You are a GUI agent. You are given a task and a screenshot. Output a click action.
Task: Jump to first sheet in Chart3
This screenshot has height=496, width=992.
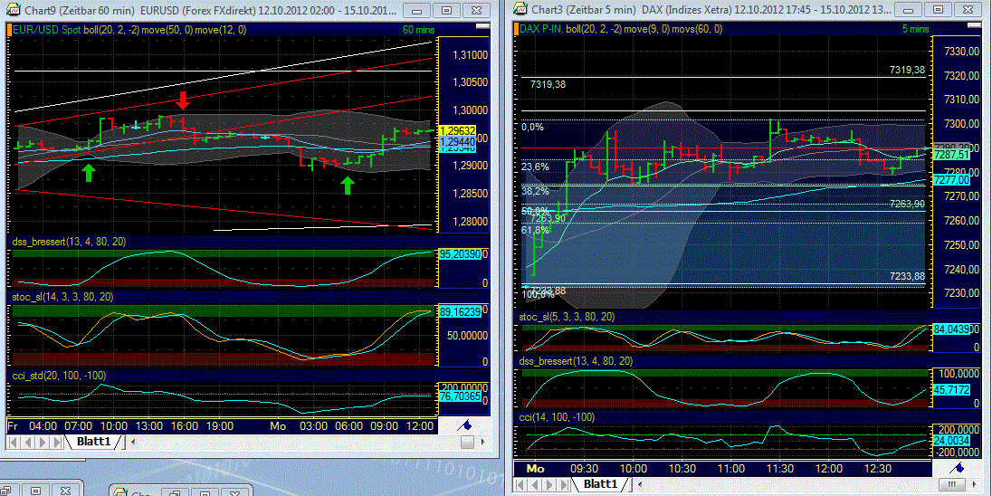[522, 484]
